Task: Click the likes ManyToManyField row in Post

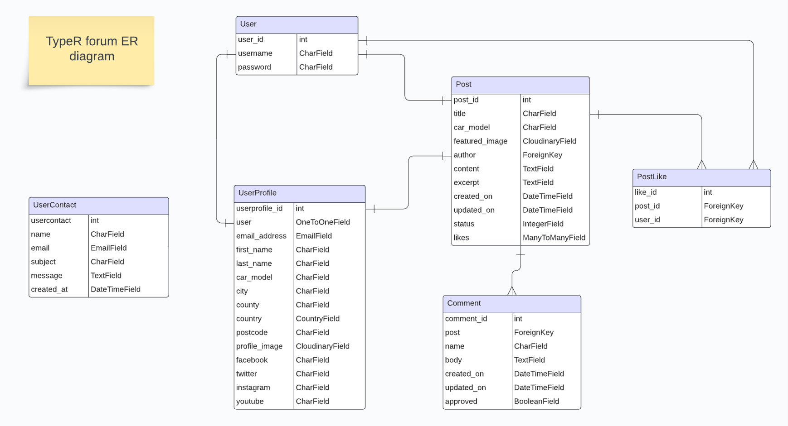Action: tap(520, 237)
